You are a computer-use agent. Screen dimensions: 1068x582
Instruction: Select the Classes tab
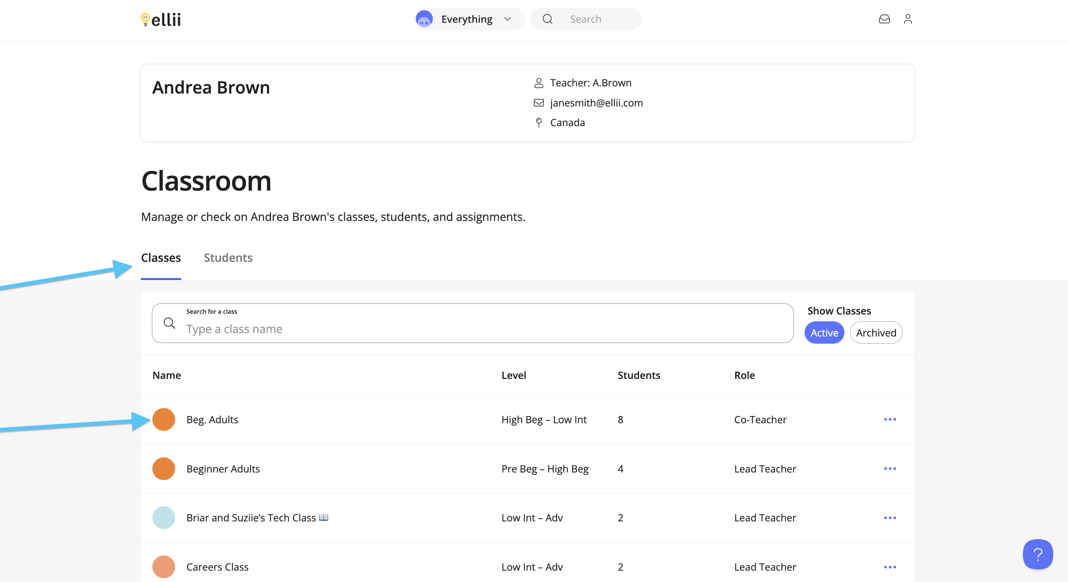[x=161, y=257]
